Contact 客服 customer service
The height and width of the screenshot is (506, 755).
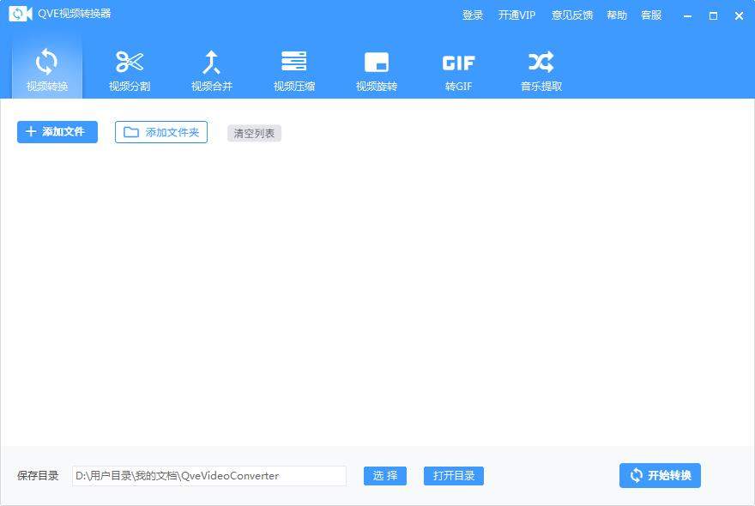tap(650, 15)
